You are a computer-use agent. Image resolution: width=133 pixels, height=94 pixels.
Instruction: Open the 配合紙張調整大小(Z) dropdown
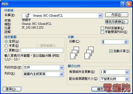pos(127,79)
